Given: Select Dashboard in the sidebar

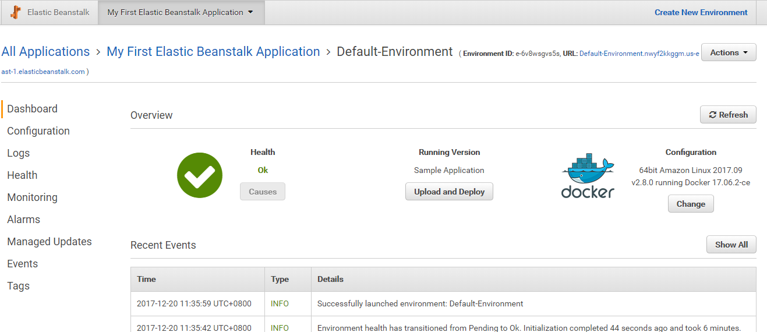Looking at the screenshot, I should [32, 109].
